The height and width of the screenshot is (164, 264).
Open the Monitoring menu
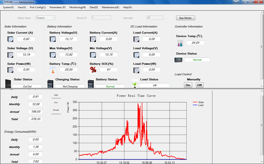click(77, 7)
